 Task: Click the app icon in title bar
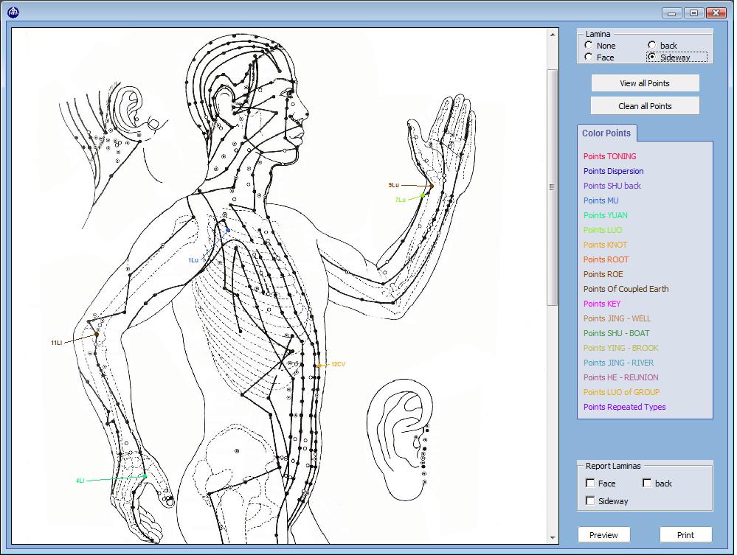[13, 12]
